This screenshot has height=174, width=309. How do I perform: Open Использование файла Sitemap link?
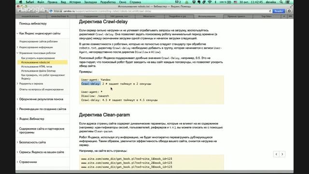(x=39, y=71)
